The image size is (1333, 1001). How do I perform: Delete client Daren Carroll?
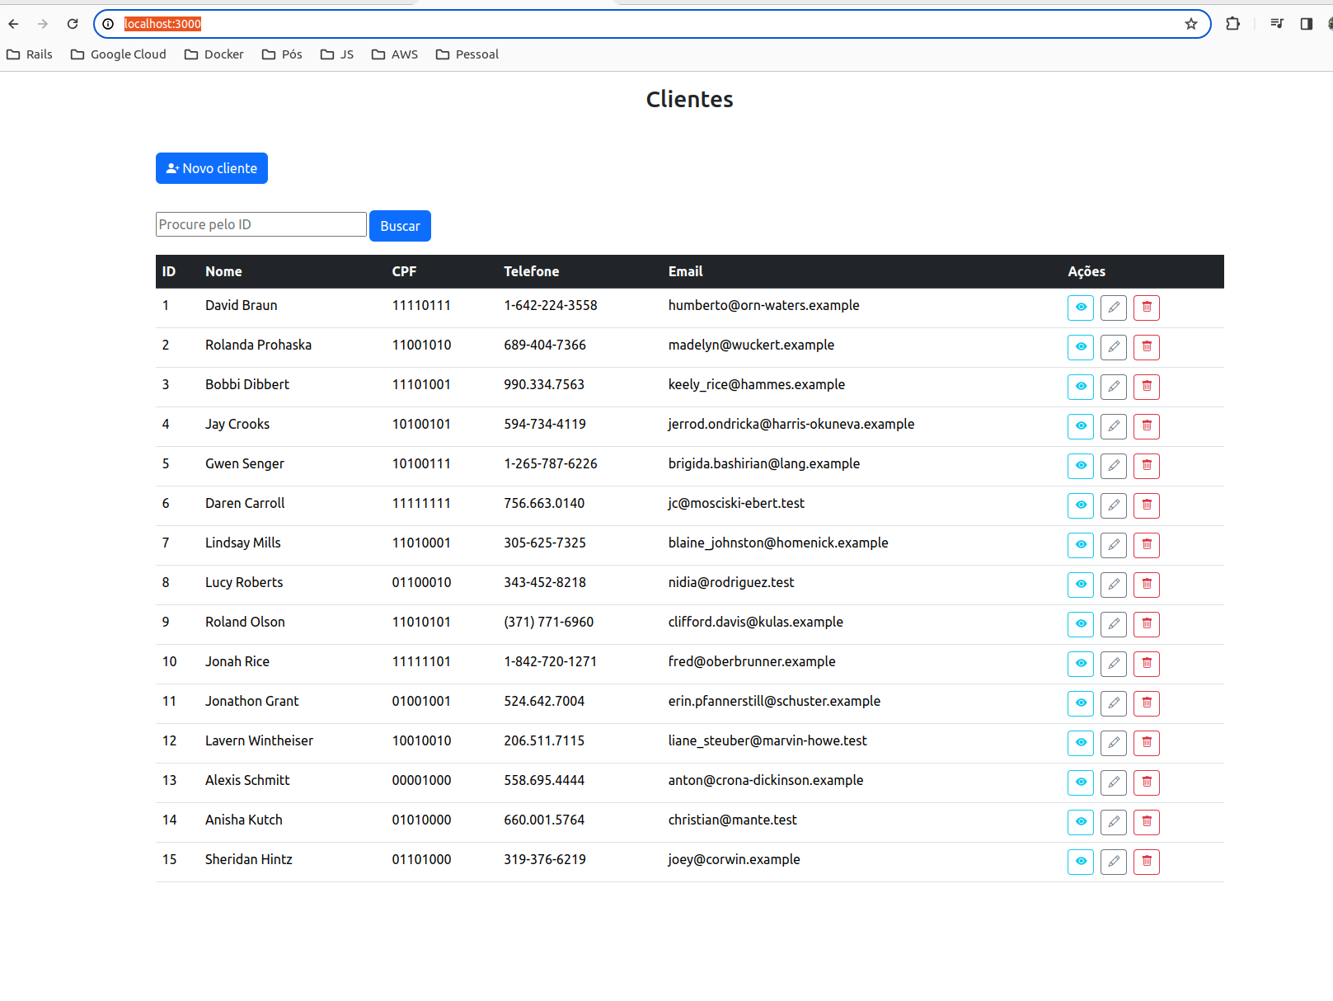point(1146,505)
